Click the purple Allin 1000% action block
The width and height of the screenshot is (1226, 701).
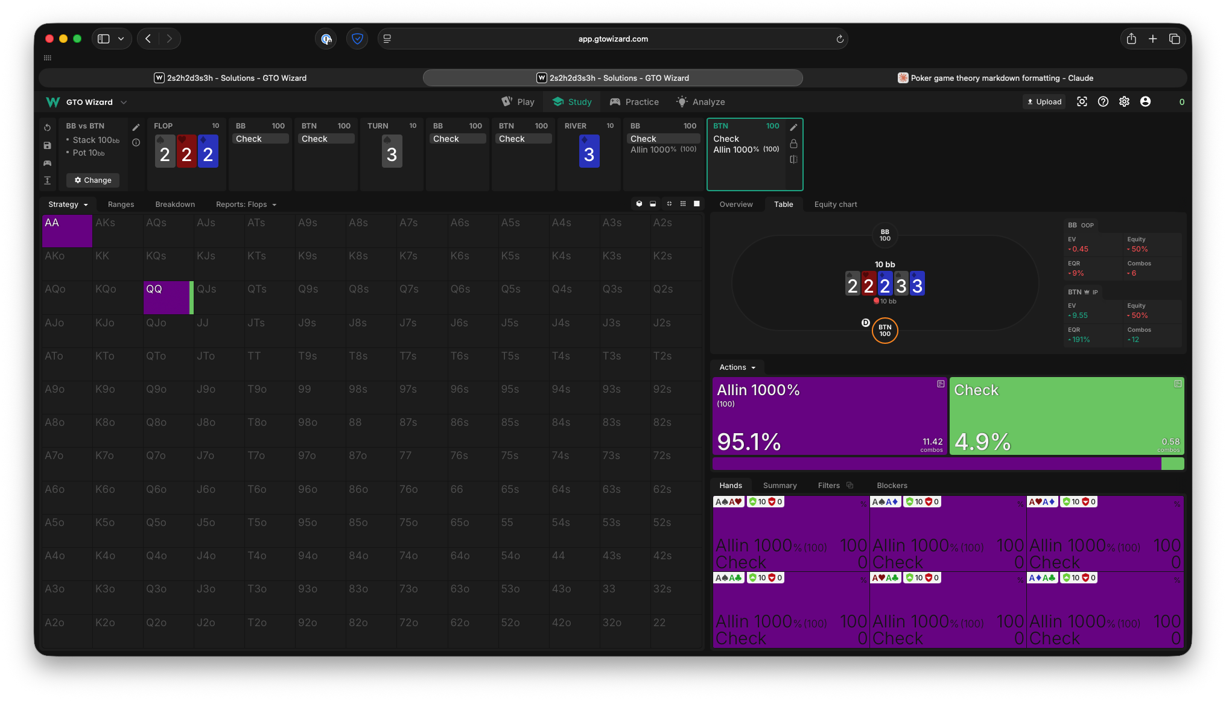[x=829, y=416]
